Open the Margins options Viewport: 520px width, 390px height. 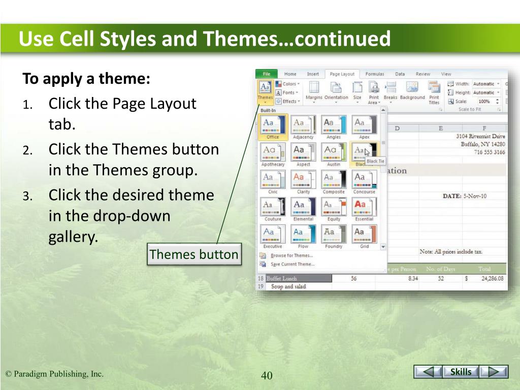pos(314,92)
